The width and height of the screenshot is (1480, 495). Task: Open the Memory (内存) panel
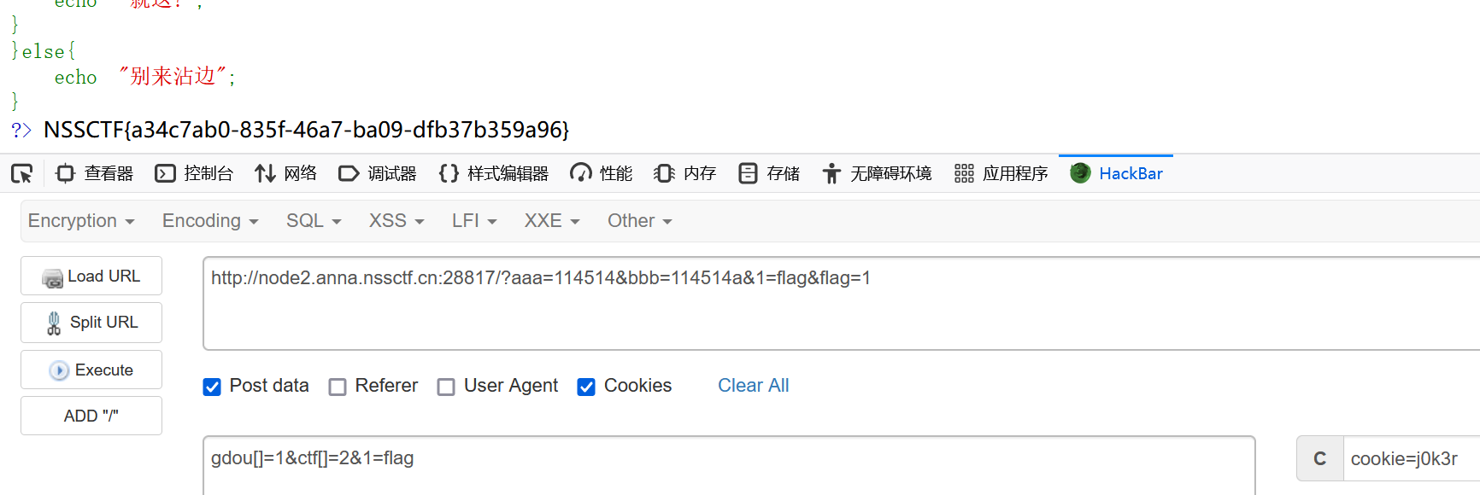(685, 174)
